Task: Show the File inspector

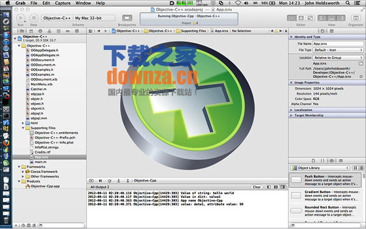Action: coord(322,31)
